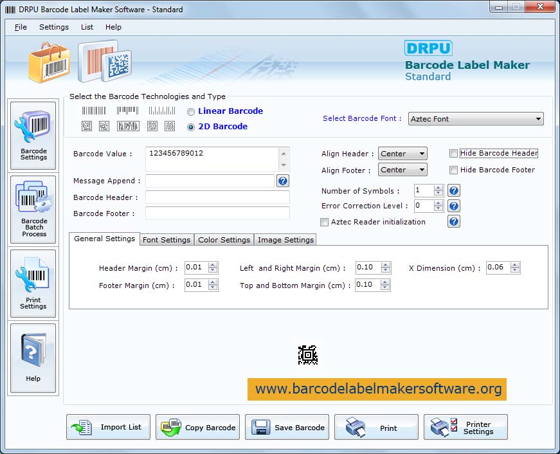Increase Left and Right Margin spinner
Viewport: 560px width, 454px height.
tap(385, 265)
